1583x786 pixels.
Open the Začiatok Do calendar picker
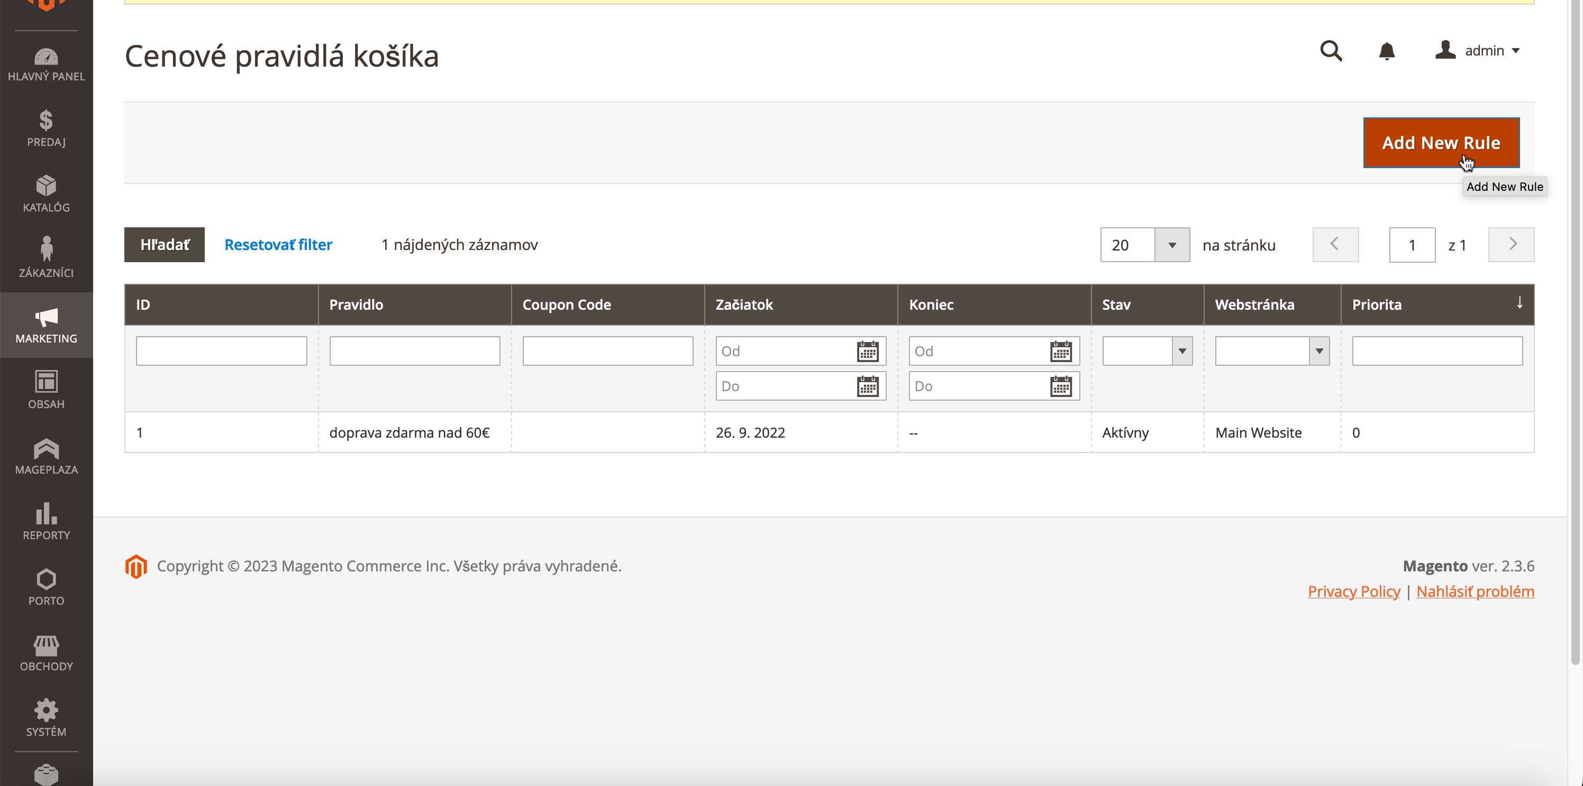click(x=867, y=386)
